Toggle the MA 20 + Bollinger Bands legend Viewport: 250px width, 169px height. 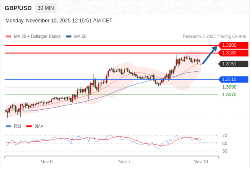click(x=37, y=37)
